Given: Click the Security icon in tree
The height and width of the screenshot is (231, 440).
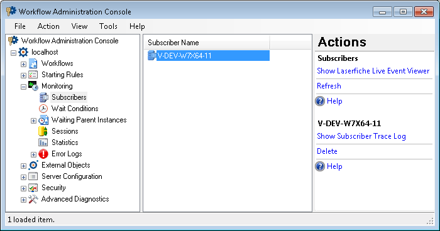Looking at the screenshot, I should 33,188.
